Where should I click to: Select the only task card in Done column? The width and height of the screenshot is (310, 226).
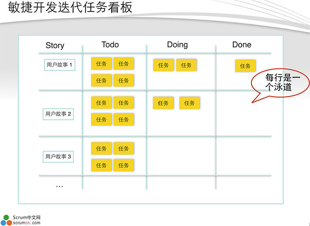click(245, 66)
